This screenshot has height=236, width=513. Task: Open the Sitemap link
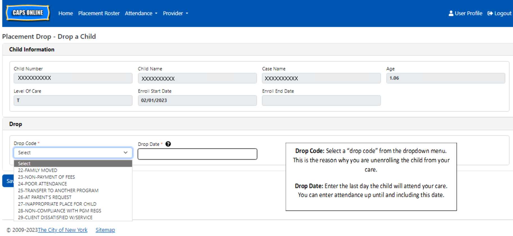(105, 230)
